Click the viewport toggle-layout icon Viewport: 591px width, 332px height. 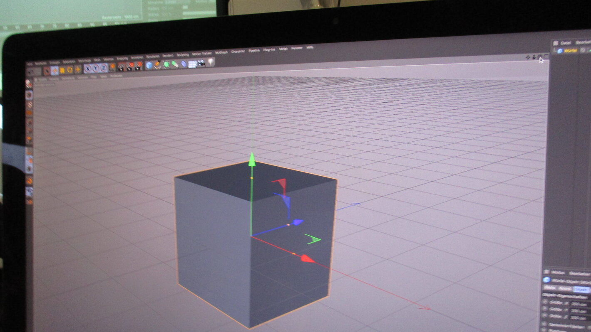coord(546,56)
